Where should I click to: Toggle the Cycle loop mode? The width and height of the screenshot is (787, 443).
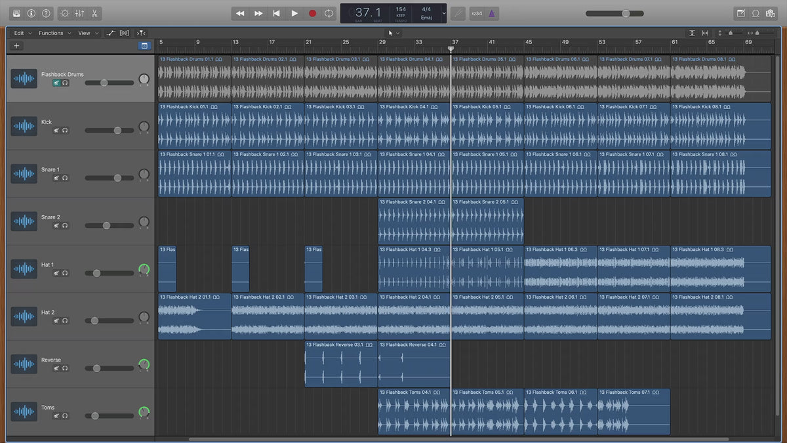(329, 13)
